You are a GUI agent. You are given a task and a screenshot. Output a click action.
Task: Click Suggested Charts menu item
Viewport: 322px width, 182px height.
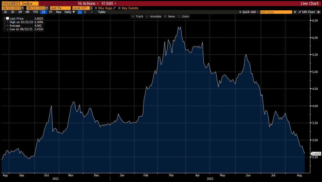(x=58, y=3)
